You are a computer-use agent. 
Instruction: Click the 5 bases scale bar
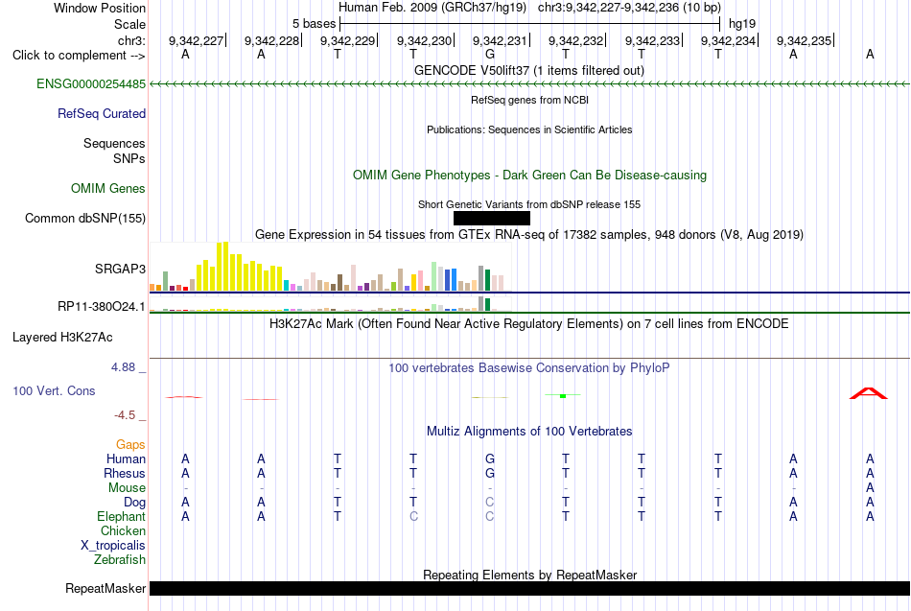click(x=530, y=24)
